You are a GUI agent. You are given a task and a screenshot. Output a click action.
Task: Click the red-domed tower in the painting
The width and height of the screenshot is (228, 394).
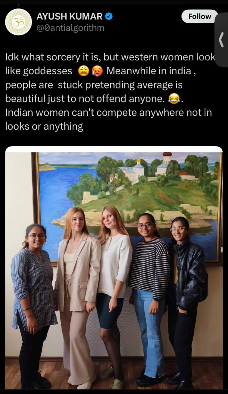(x=166, y=161)
